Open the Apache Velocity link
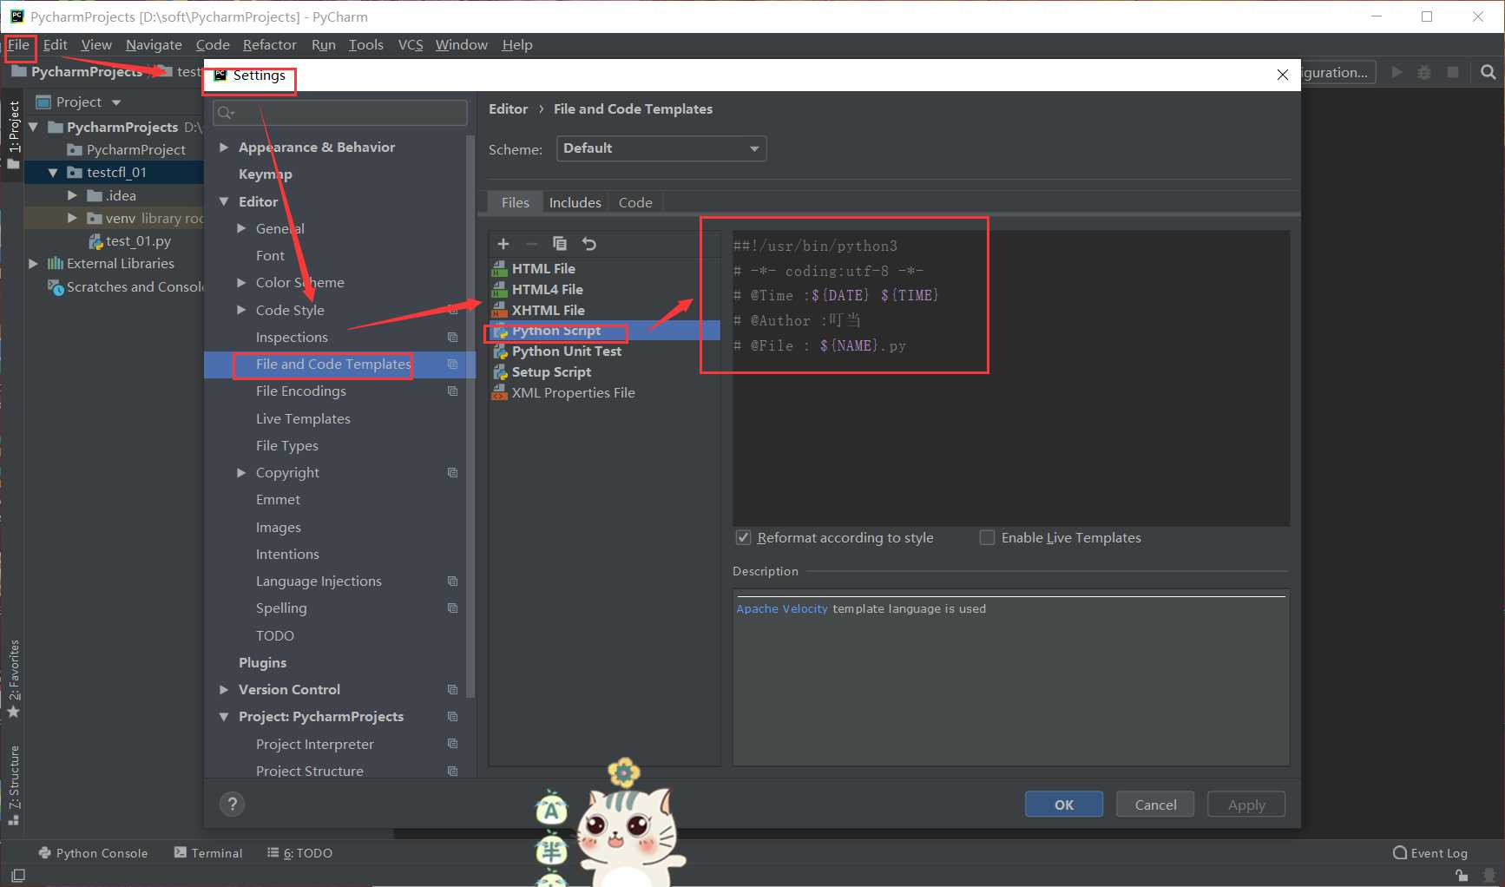The width and height of the screenshot is (1505, 887). click(782, 608)
